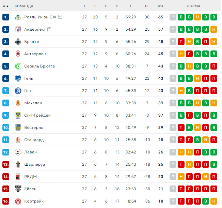Click the Генк club logo
Viewport: 222px width, 208px height.
click(18, 78)
